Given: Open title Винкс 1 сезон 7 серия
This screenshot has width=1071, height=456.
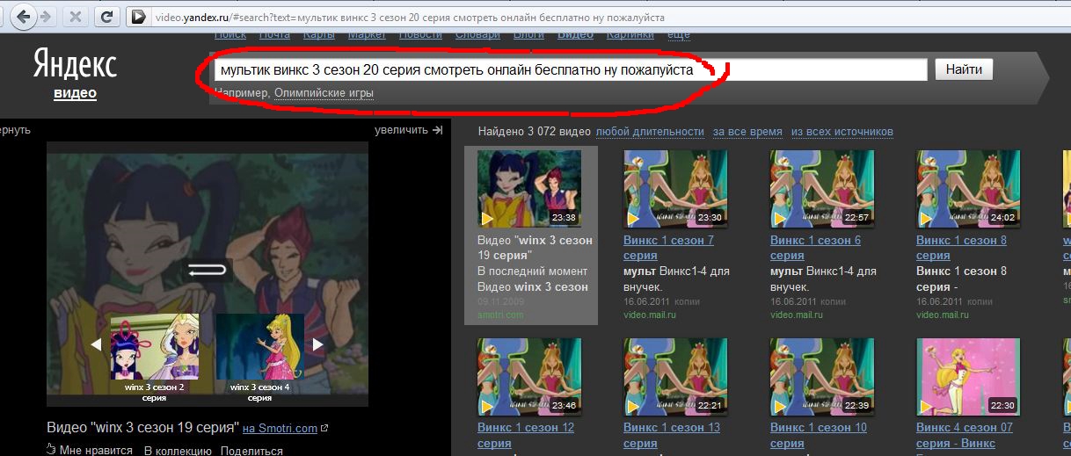Looking at the screenshot, I should (x=668, y=248).
